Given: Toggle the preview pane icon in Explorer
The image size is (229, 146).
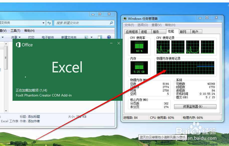Looking at the screenshot, I should pos(100,37).
